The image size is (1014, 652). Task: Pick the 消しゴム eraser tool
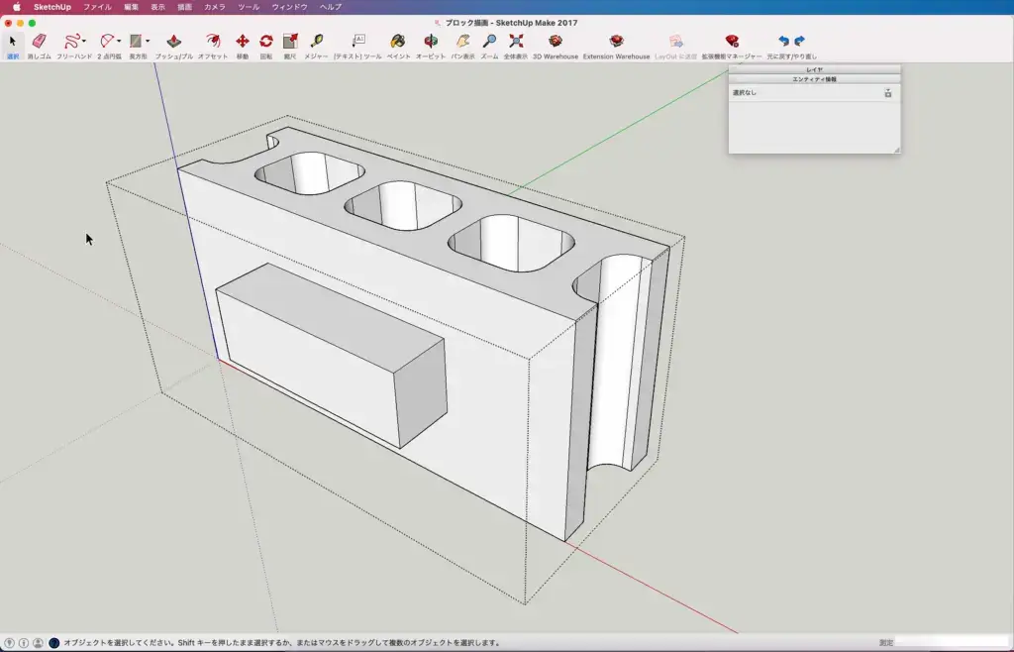pos(39,41)
